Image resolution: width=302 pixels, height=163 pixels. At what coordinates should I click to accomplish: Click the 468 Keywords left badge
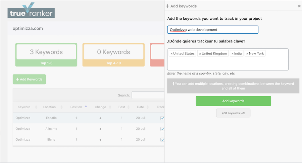pyautogui.click(x=233, y=113)
